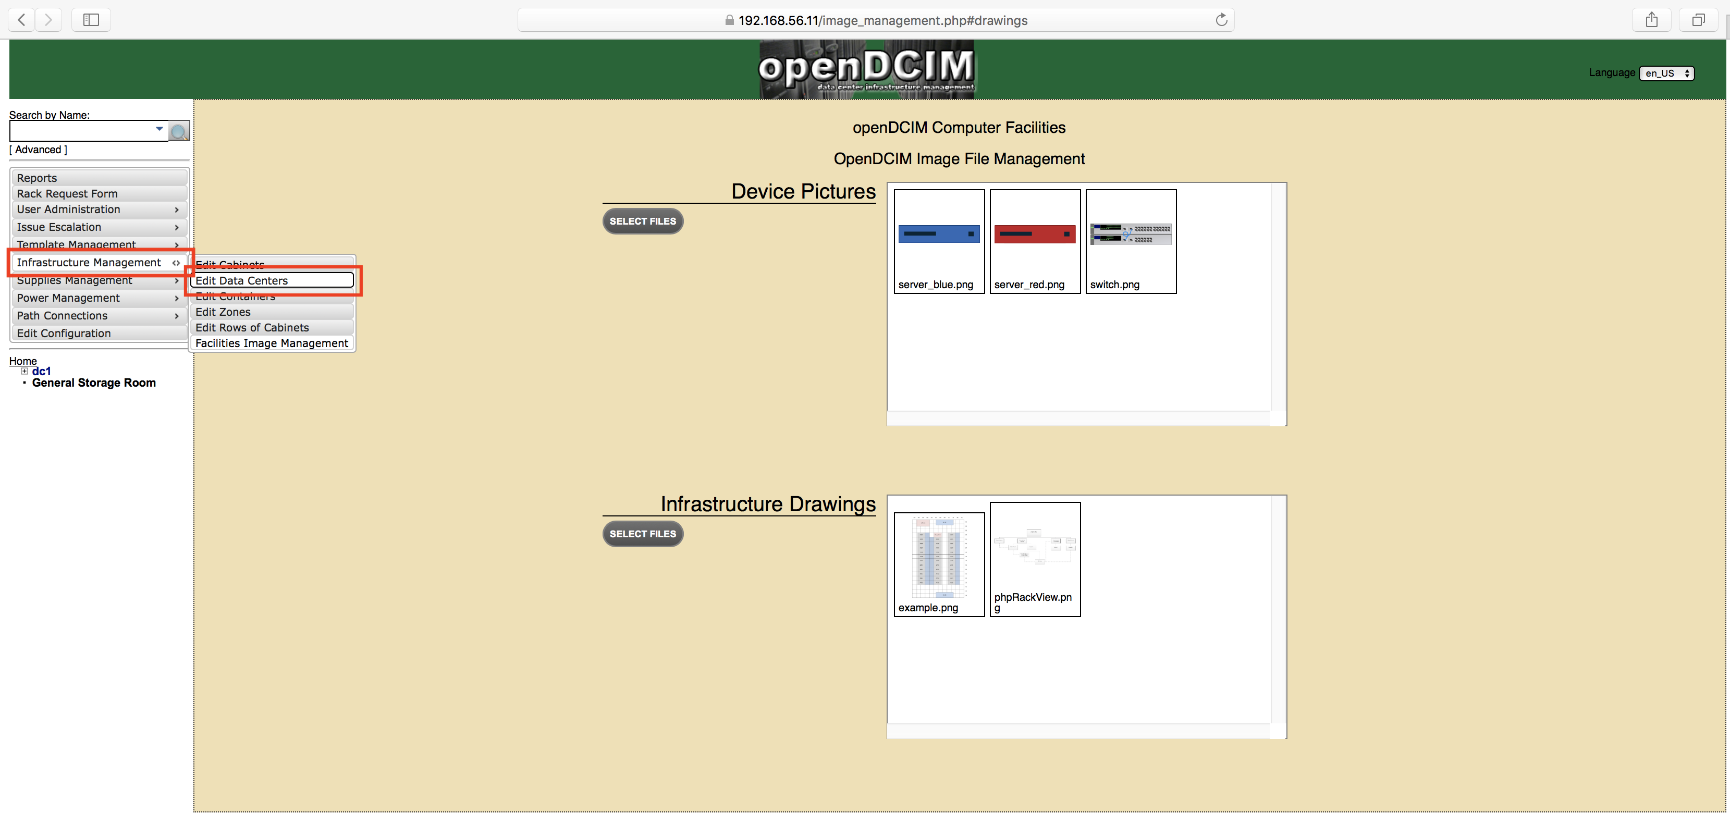This screenshot has width=1730, height=814.
Task: Expand Issue Escalation submenu arrow
Action: point(177,228)
